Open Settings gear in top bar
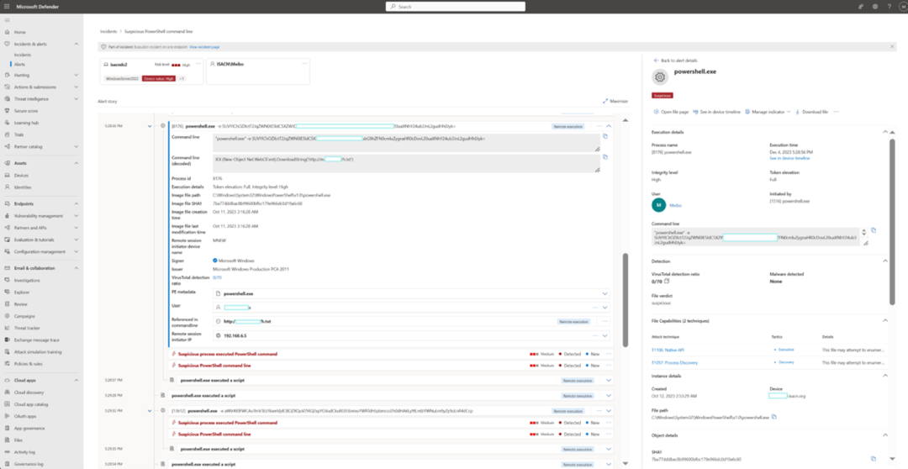The height and width of the screenshot is (469, 908). pos(875,6)
